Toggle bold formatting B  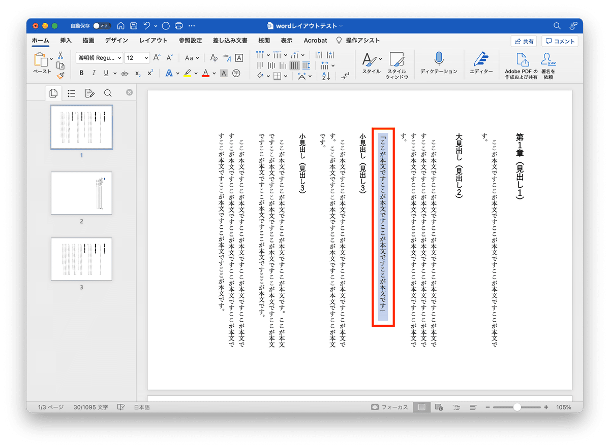coord(81,73)
